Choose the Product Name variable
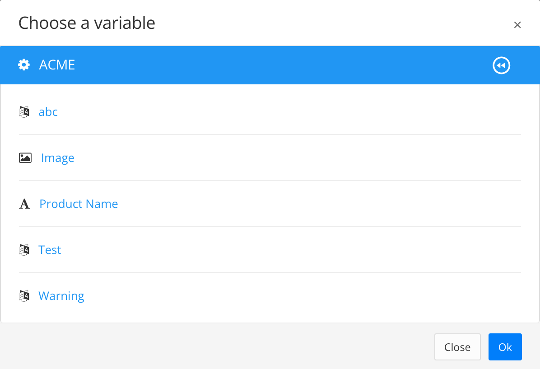Screen dimensions: 540x369 78,203
